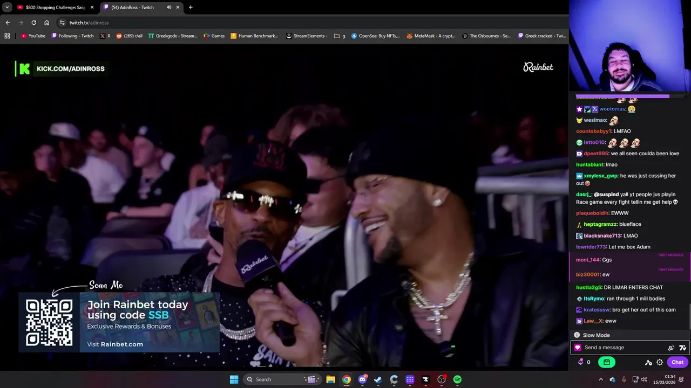Screen dimensions: 691x388
Task: Open the Greekgodx Streamlabs bookmark
Action: point(173,36)
